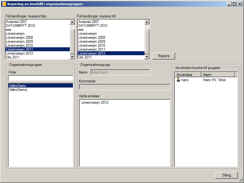The image size is (244, 183).
Task: Select Löneöversyn 2012 in kopiera till list
Action: (x=111, y=53)
